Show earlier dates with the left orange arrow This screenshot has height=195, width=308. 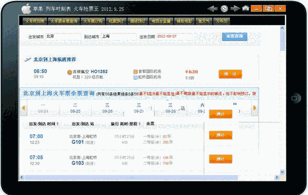click(x=24, y=108)
